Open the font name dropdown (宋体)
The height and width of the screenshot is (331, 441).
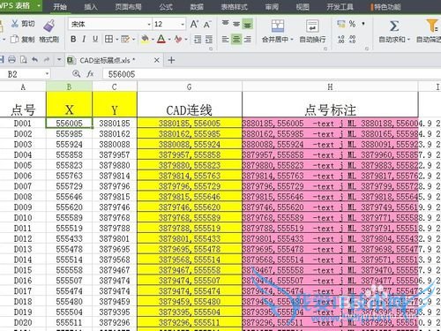point(149,24)
